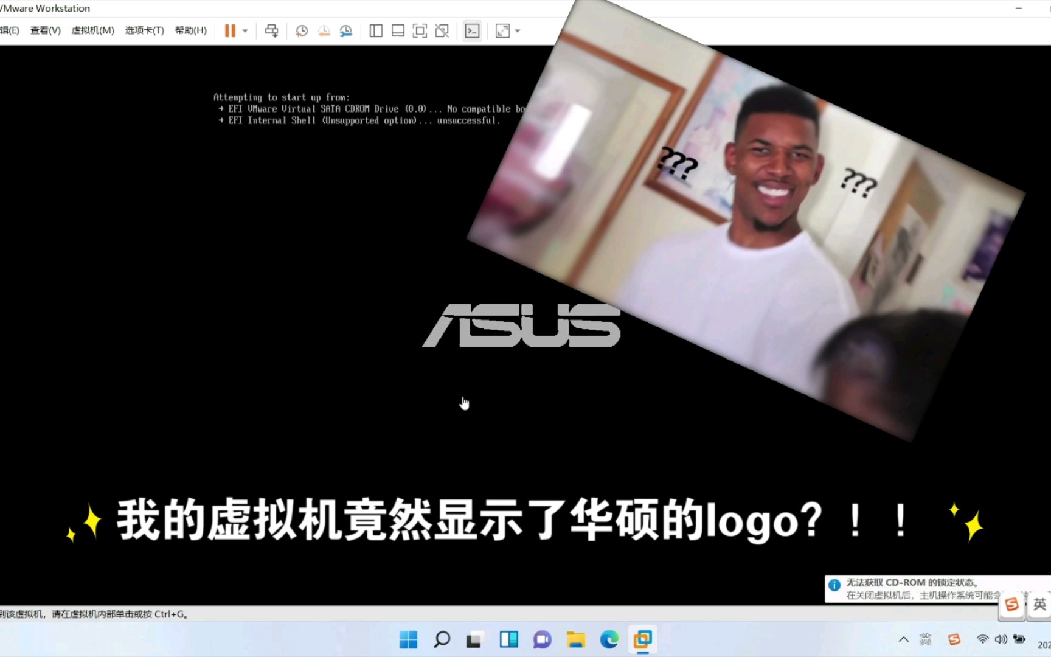Open the Widgets panel on taskbar

click(x=508, y=639)
